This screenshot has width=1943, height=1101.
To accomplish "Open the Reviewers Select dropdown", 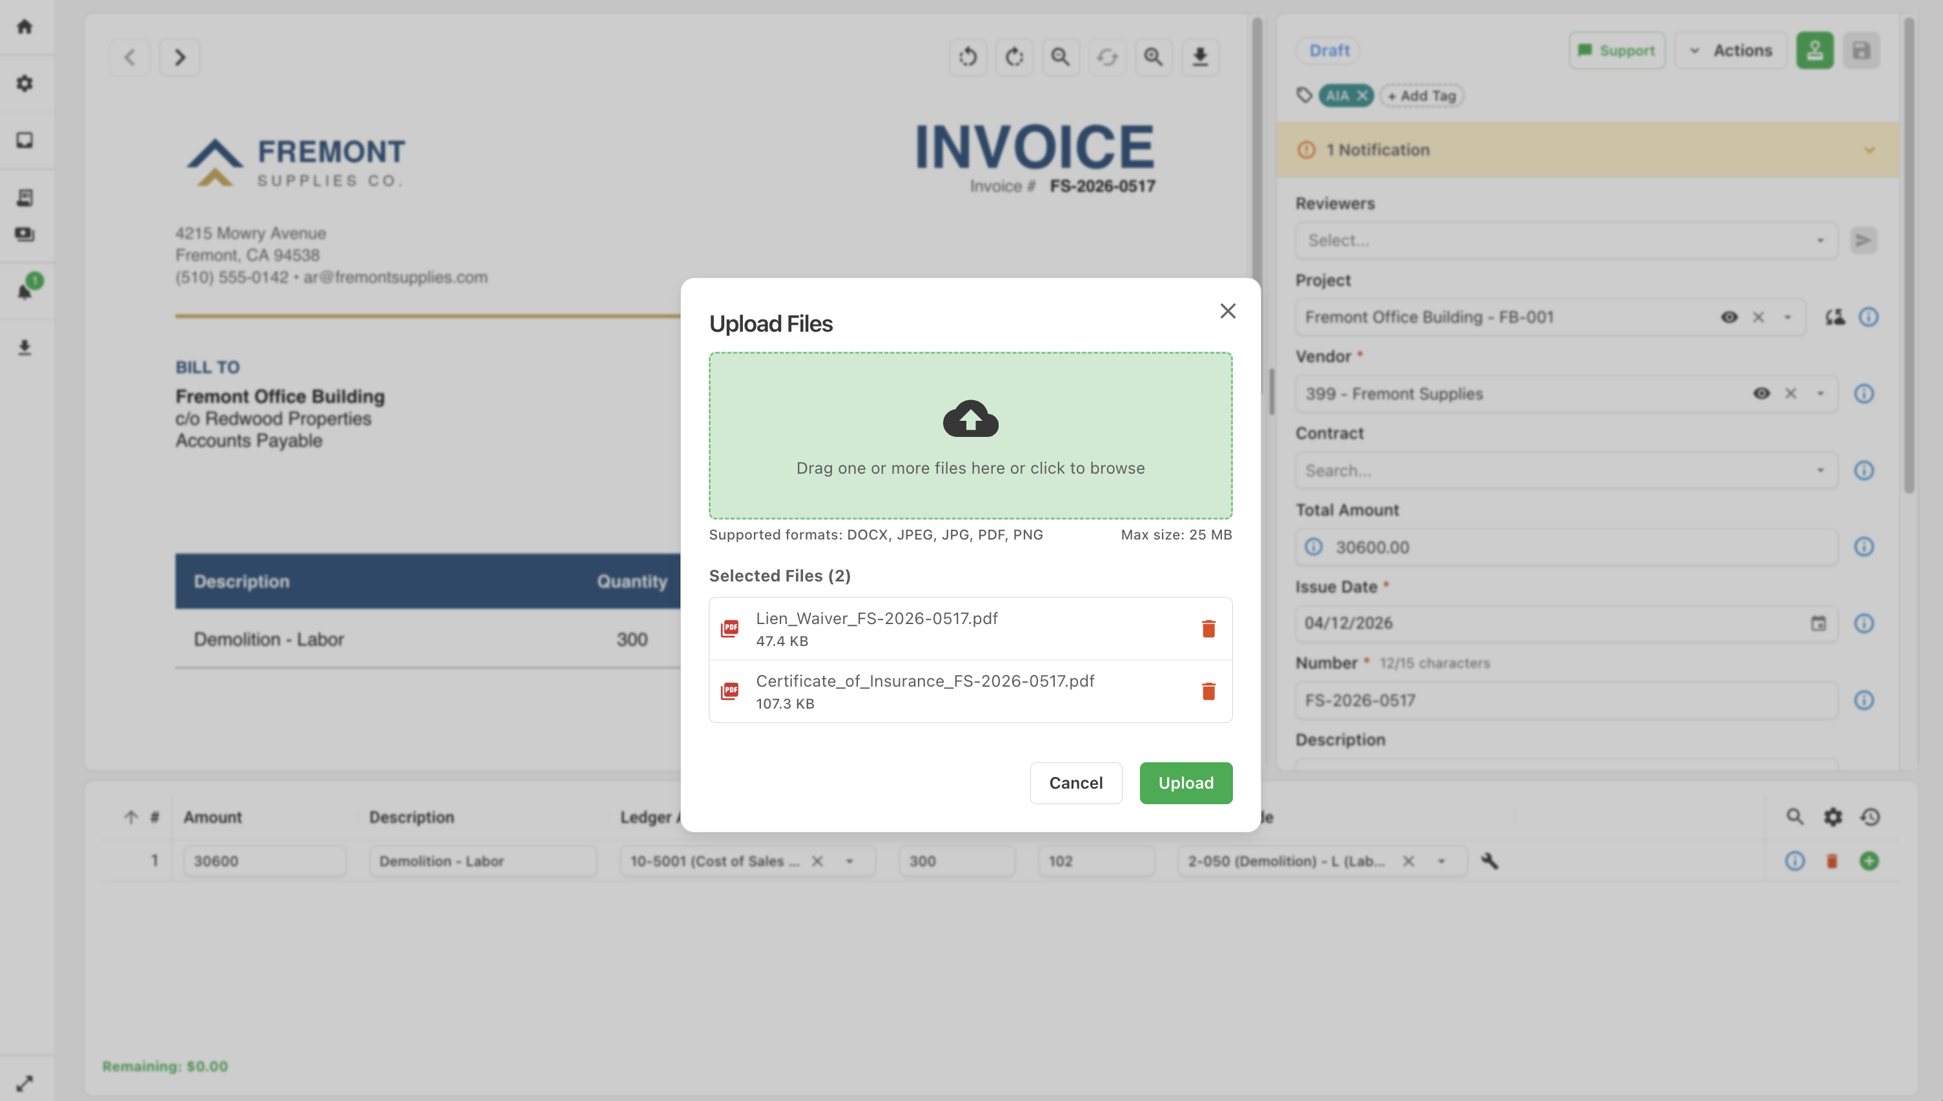I will click(x=1567, y=241).
